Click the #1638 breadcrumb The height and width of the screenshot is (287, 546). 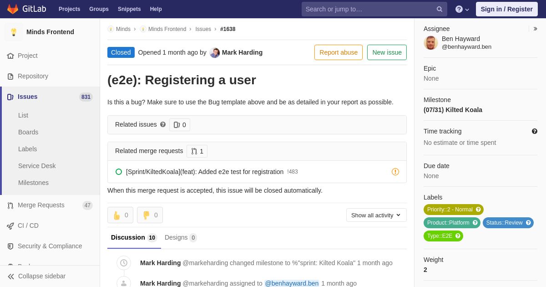228,29
